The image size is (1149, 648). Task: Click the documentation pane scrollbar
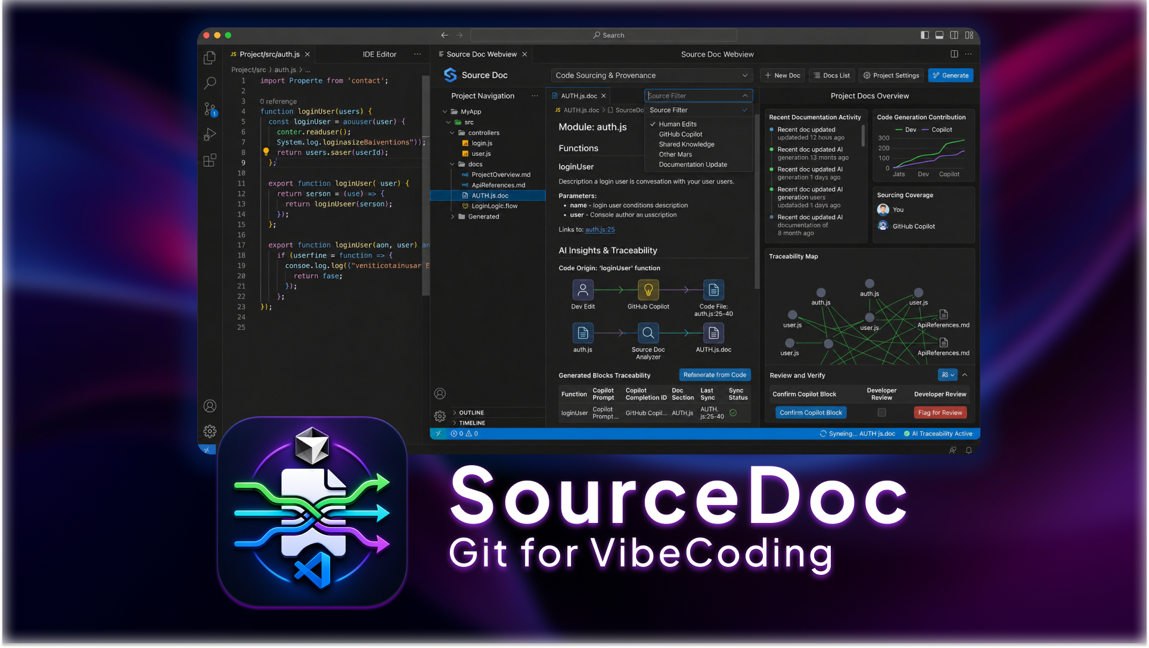[757, 202]
